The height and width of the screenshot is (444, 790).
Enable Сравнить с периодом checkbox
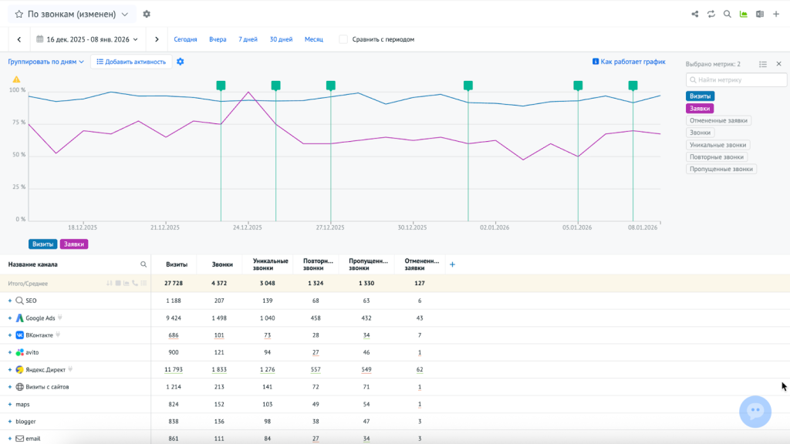pos(343,39)
